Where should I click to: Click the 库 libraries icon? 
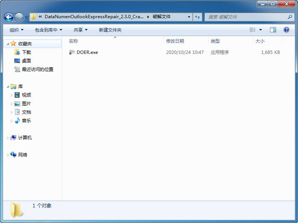pos(13,87)
